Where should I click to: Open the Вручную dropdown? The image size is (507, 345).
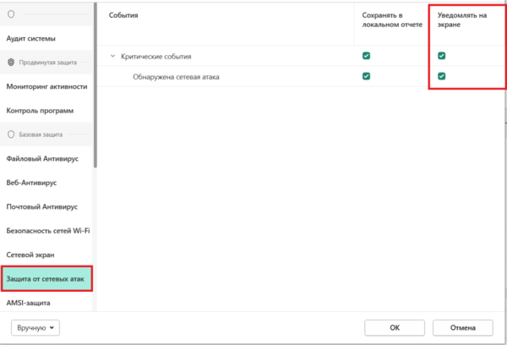[x=35, y=328]
